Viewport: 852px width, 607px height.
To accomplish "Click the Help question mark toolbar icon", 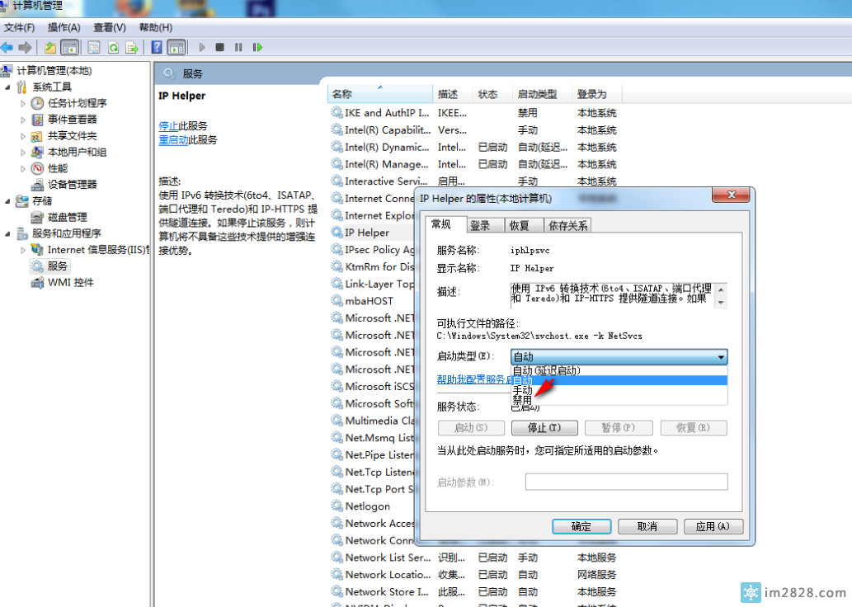I will point(157,47).
